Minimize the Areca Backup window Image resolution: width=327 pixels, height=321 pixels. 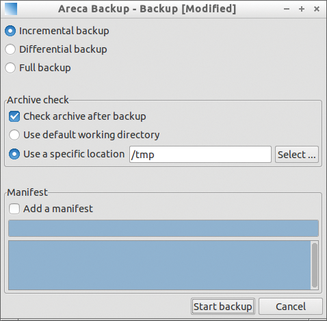(287, 9)
